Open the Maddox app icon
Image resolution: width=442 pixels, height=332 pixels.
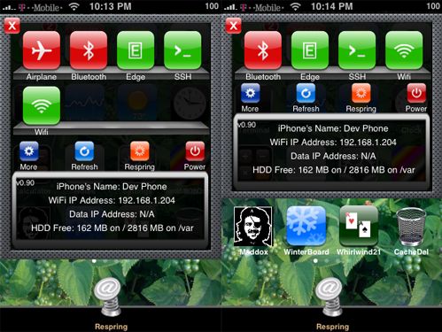tap(253, 227)
